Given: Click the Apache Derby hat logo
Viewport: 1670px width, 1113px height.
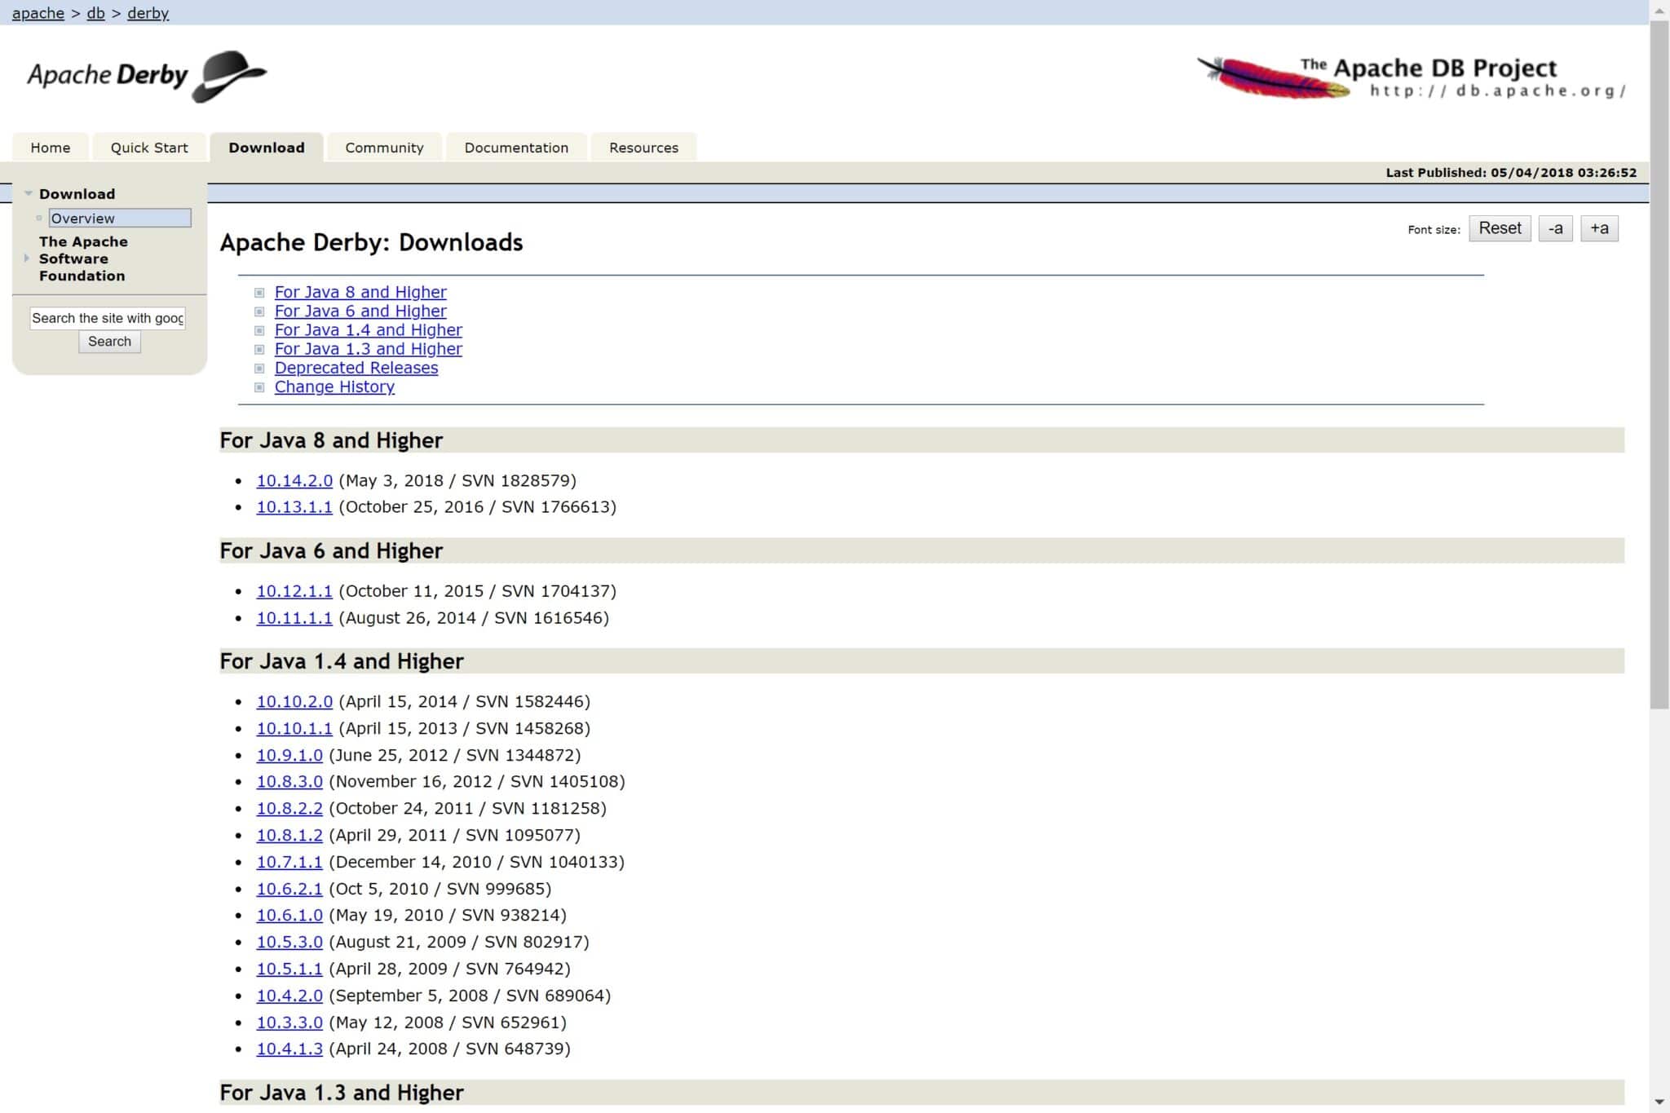Looking at the screenshot, I should click(x=147, y=76).
